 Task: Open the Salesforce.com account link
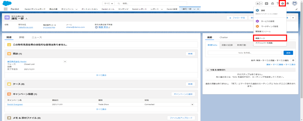[26, 27]
